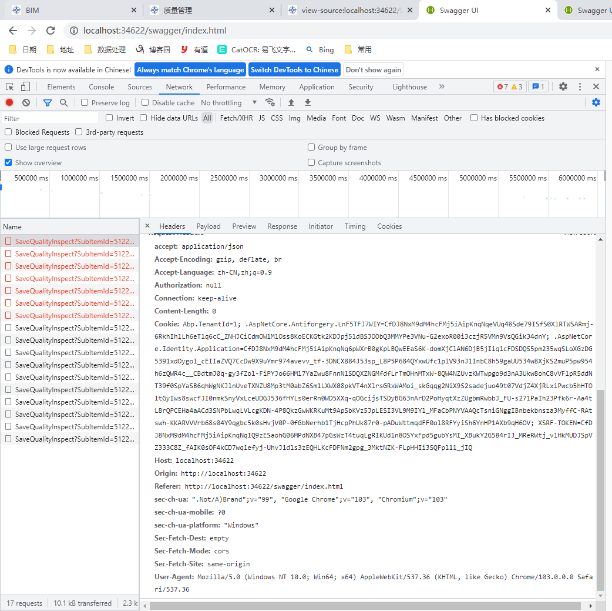Screen dimensions: 612x611
Task: Switch to the Console panel tab
Action: [x=102, y=87]
